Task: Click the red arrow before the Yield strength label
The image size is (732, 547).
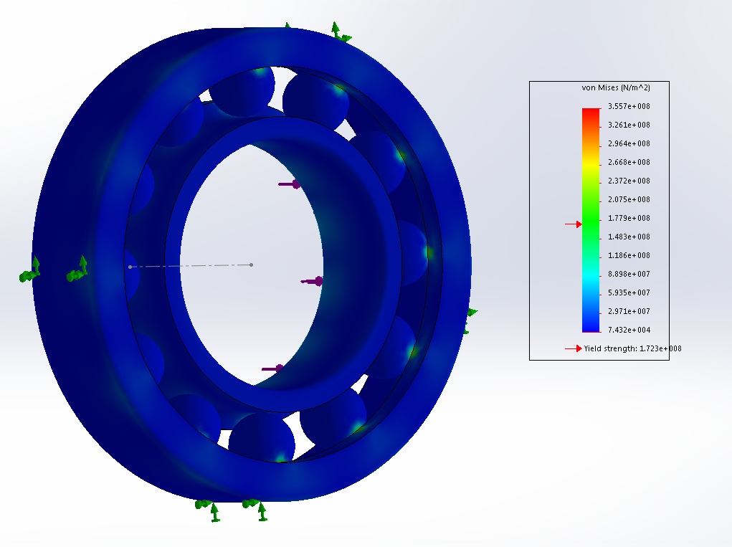Action: point(574,348)
